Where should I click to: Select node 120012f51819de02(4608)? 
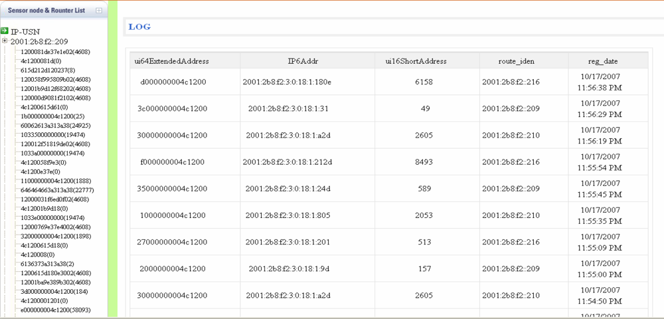click(x=55, y=144)
